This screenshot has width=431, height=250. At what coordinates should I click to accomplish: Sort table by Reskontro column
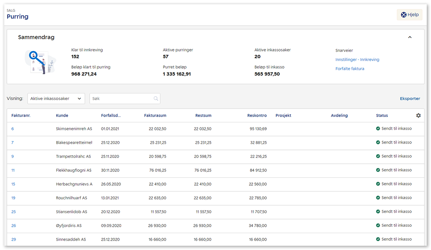tap(257, 116)
